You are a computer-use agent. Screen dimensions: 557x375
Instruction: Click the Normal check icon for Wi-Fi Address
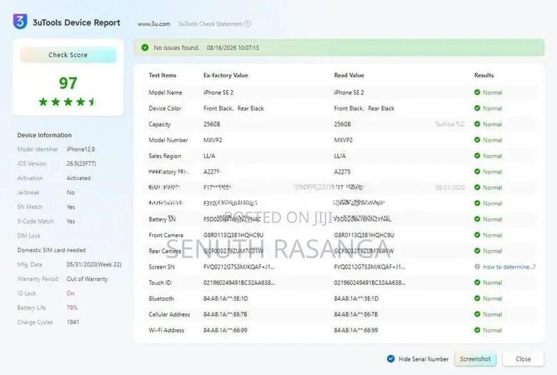(x=477, y=330)
